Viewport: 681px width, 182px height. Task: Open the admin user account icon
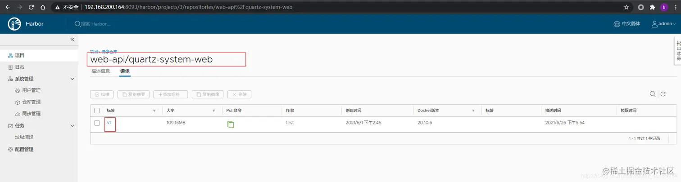[x=654, y=24]
